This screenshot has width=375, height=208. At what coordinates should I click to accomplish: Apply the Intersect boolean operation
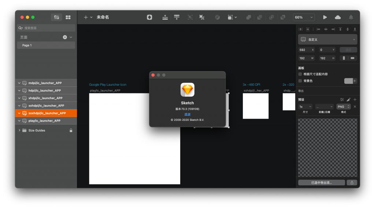(x=271, y=17)
